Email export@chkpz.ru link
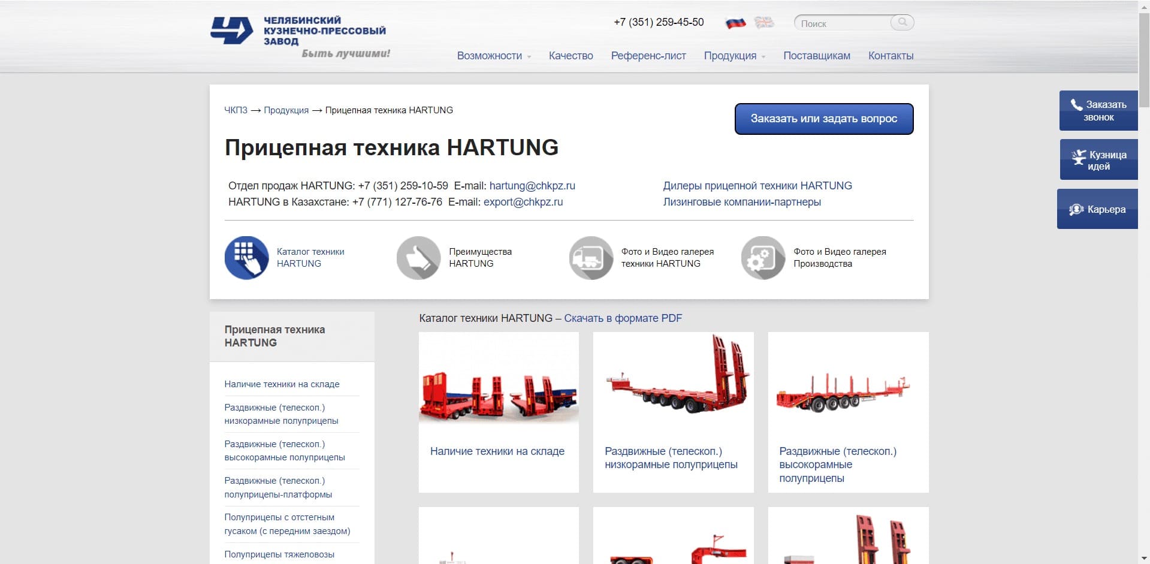 pyautogui.click(x=523, y=202)
